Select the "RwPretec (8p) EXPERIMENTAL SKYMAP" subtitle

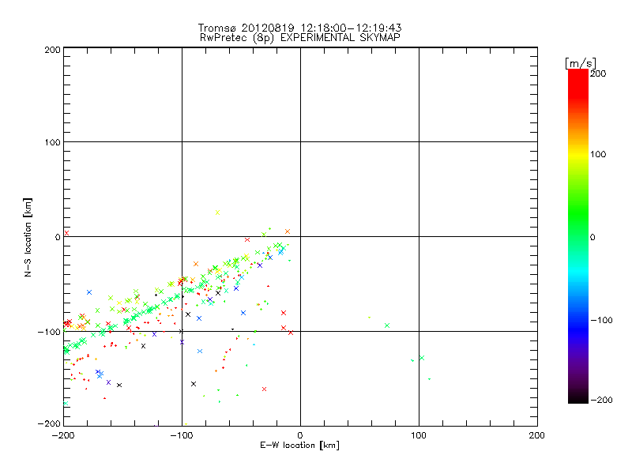coord(300,37)
